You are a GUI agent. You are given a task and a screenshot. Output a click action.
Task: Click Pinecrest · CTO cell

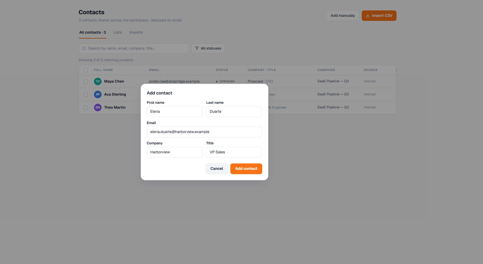[260, 81]
